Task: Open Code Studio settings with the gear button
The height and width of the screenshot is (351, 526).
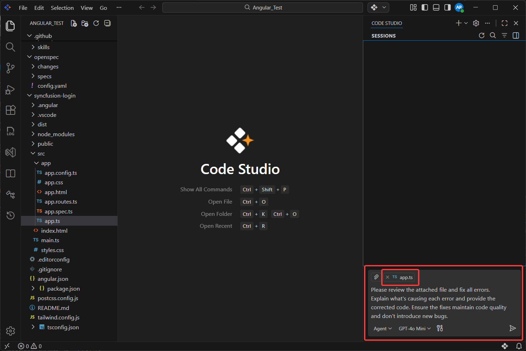Action: tap(476, 23)
